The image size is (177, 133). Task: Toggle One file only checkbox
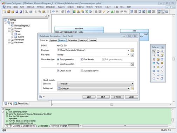pyautogui.click(x=82, y=59)
